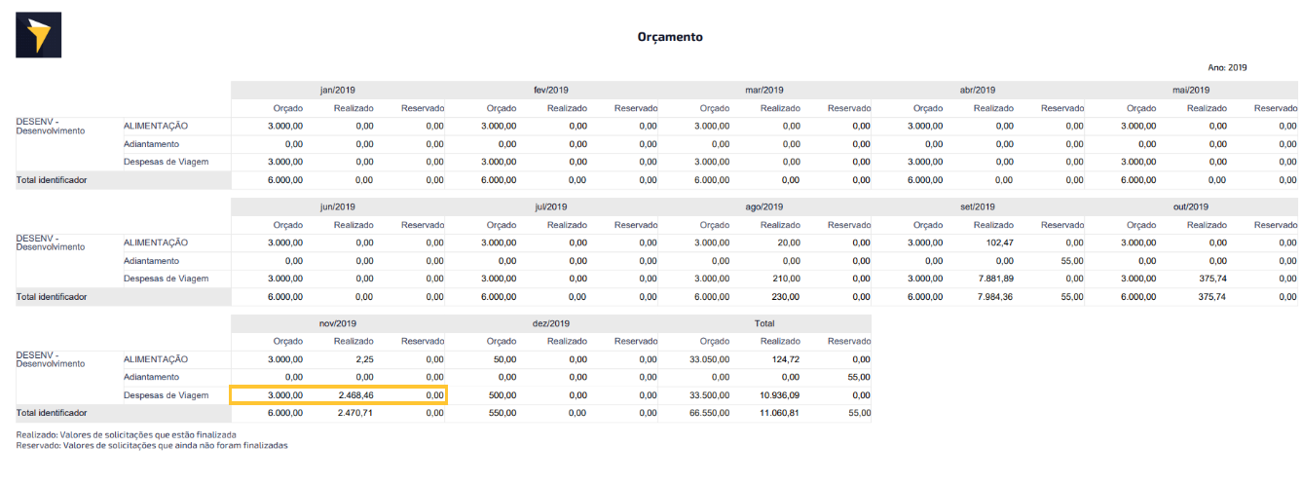
Task: Select the grand total 66.550,00
Action: pos(710,413)
